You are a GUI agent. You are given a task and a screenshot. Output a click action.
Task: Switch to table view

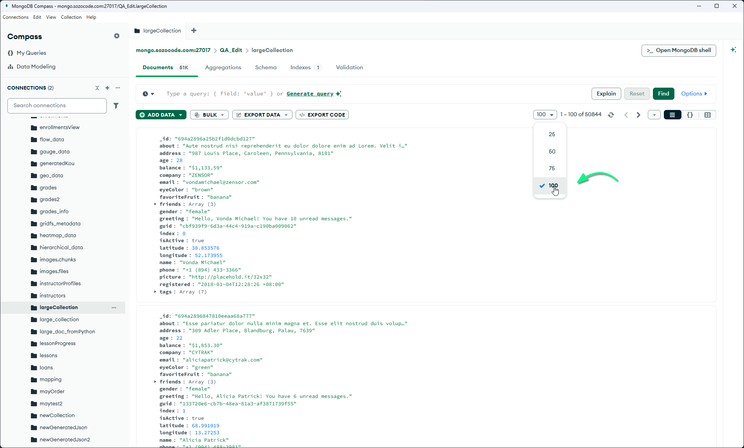[708, 115]
